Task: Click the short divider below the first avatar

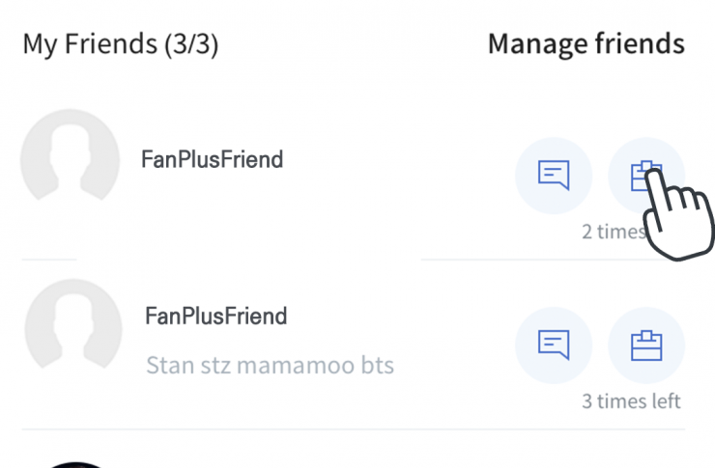Action: pyautogui.click(x=48, y=260)
